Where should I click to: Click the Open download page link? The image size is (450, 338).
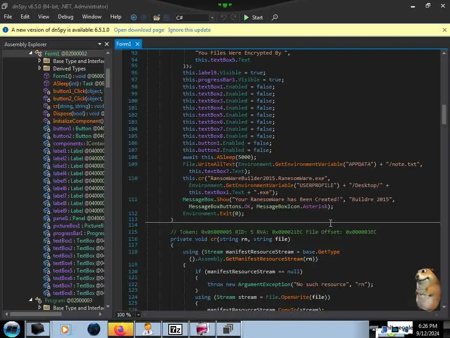pyautogui.click(x=139, y=30)
